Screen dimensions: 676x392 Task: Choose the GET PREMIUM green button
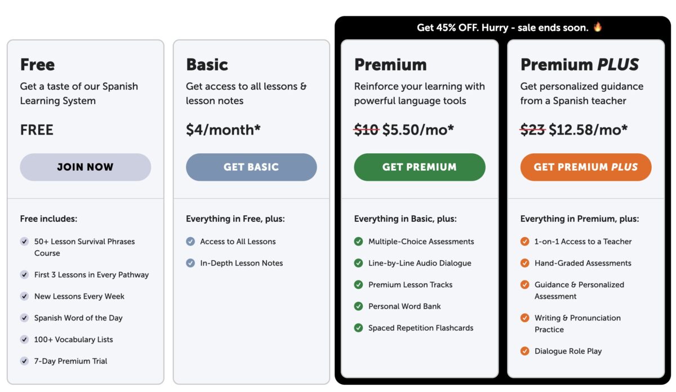click(420, 167)
